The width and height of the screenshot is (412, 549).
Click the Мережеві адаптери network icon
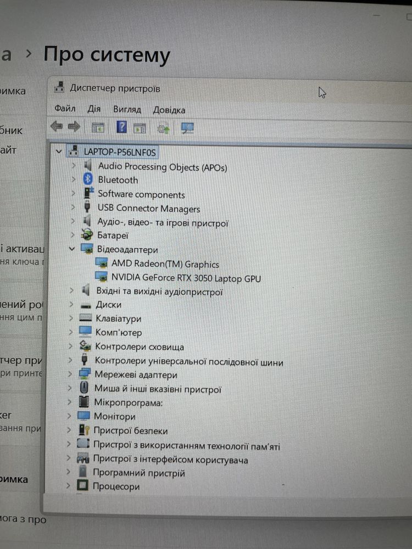[85, 373]
